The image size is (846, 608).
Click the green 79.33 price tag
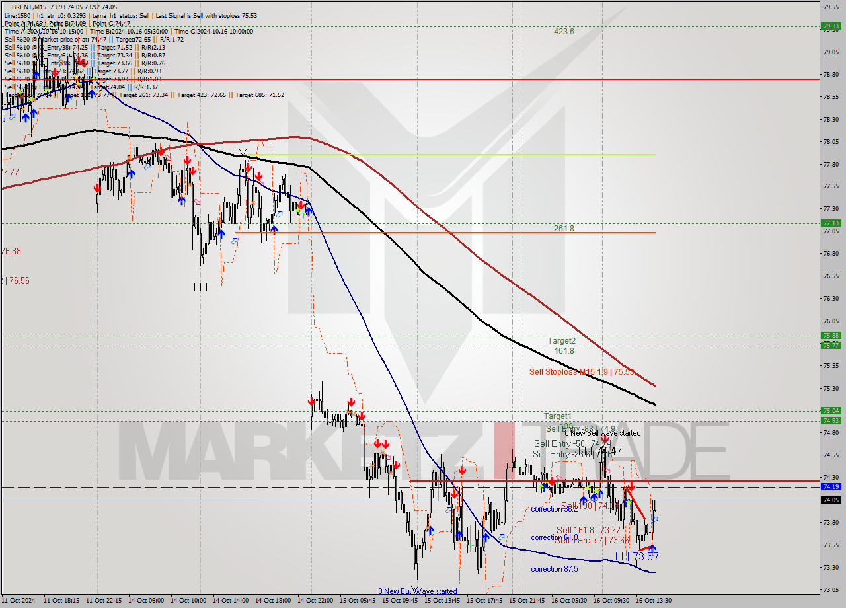tap(830, 26)
